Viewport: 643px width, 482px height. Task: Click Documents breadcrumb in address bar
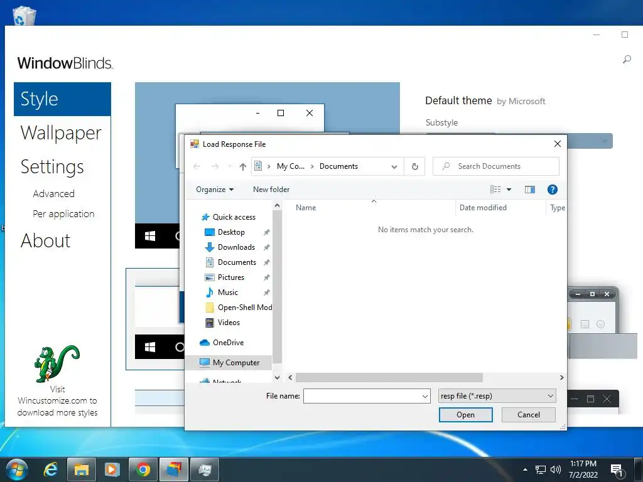point(338,166)
